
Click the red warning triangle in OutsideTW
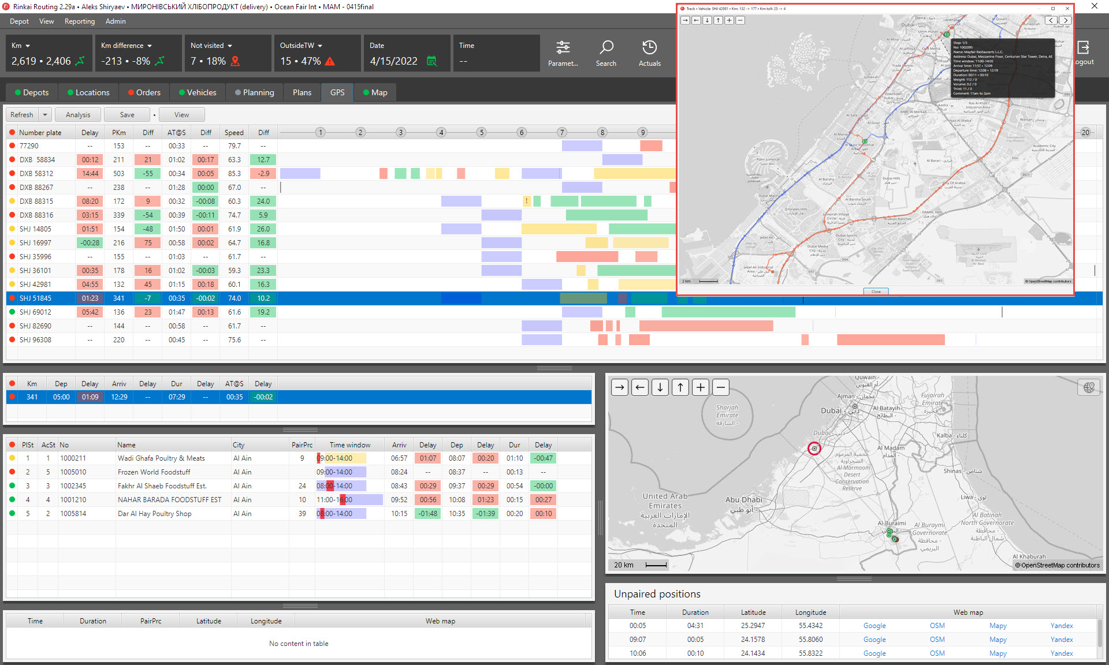[330, 61]
